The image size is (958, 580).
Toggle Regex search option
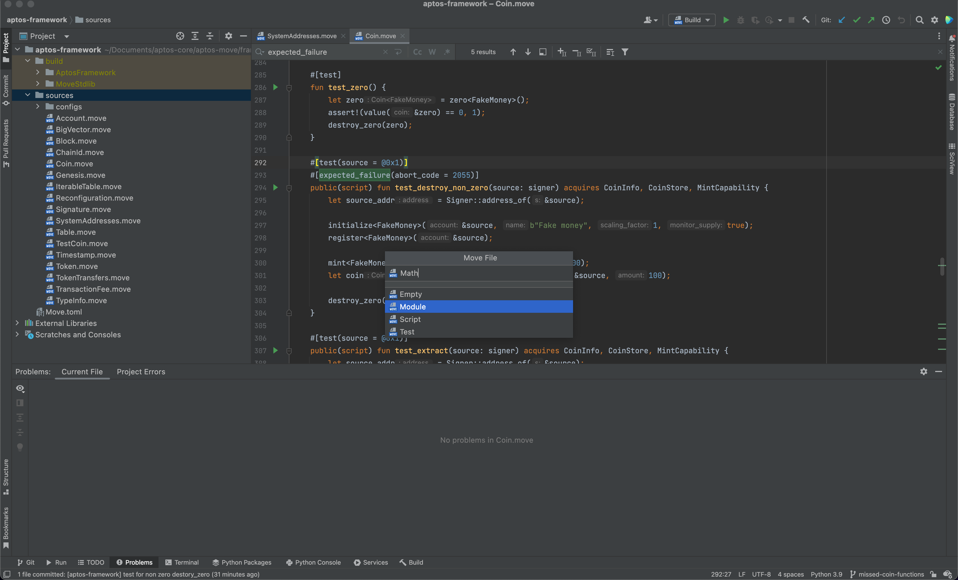[447, 52]
